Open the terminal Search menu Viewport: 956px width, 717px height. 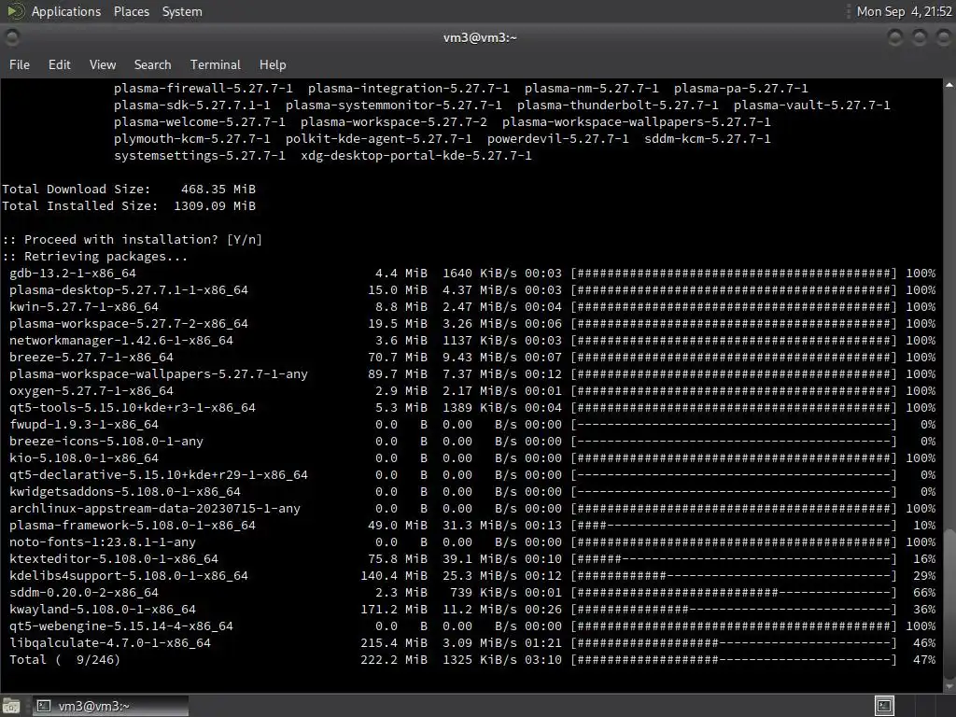[152, 64]
